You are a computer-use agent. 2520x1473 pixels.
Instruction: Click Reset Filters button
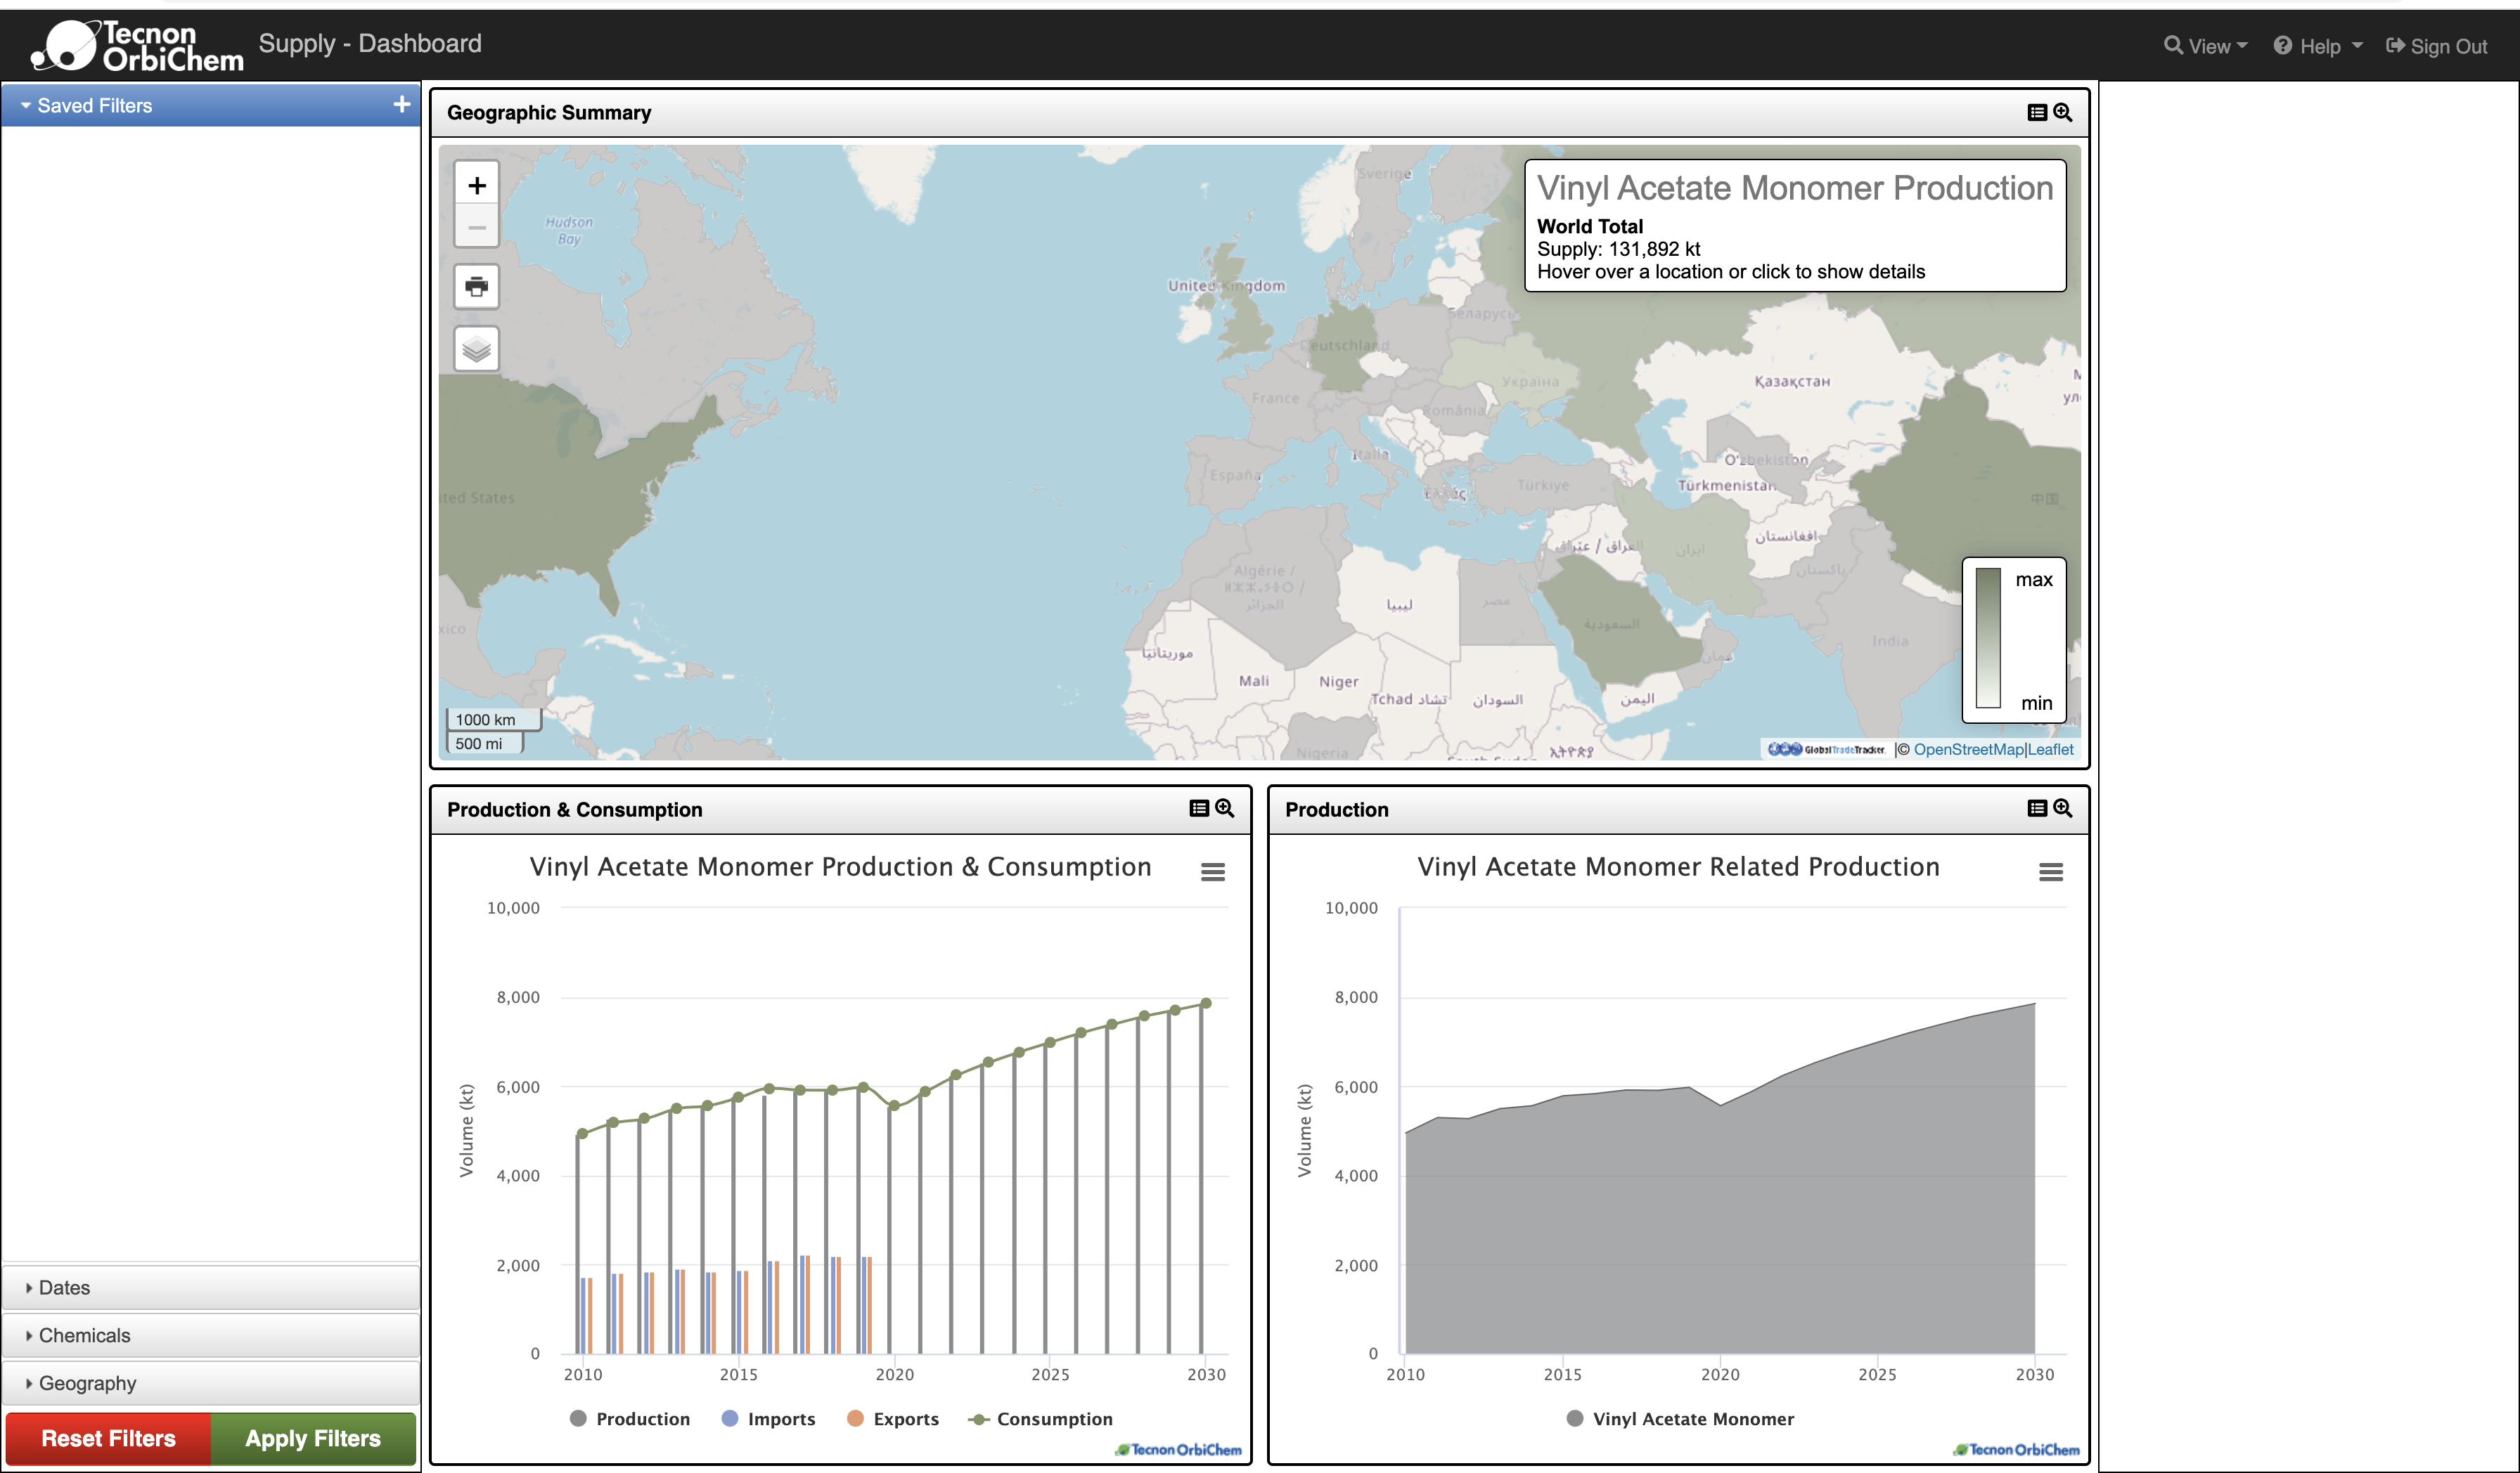108,1439
